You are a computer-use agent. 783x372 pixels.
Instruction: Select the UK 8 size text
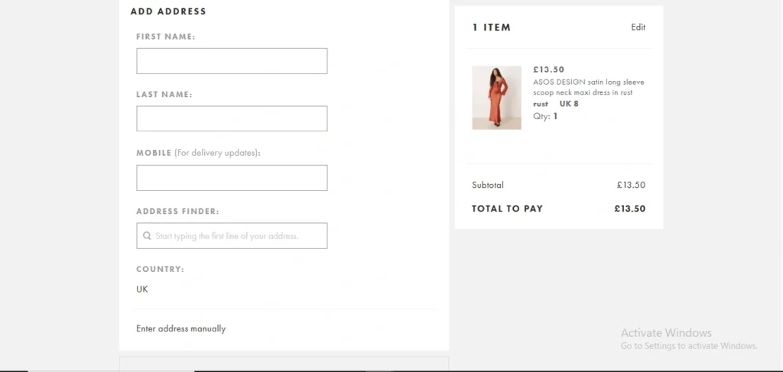569,104
